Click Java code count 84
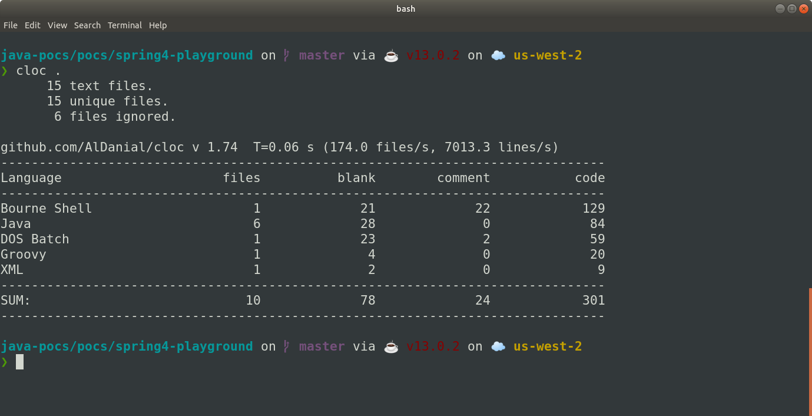Image resolution: width=812 pixels, height=416 pixels. (x=598, y=224)
